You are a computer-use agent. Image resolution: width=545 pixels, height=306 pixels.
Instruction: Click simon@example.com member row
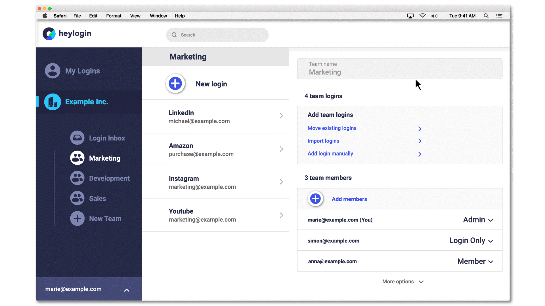pos(400,241)
